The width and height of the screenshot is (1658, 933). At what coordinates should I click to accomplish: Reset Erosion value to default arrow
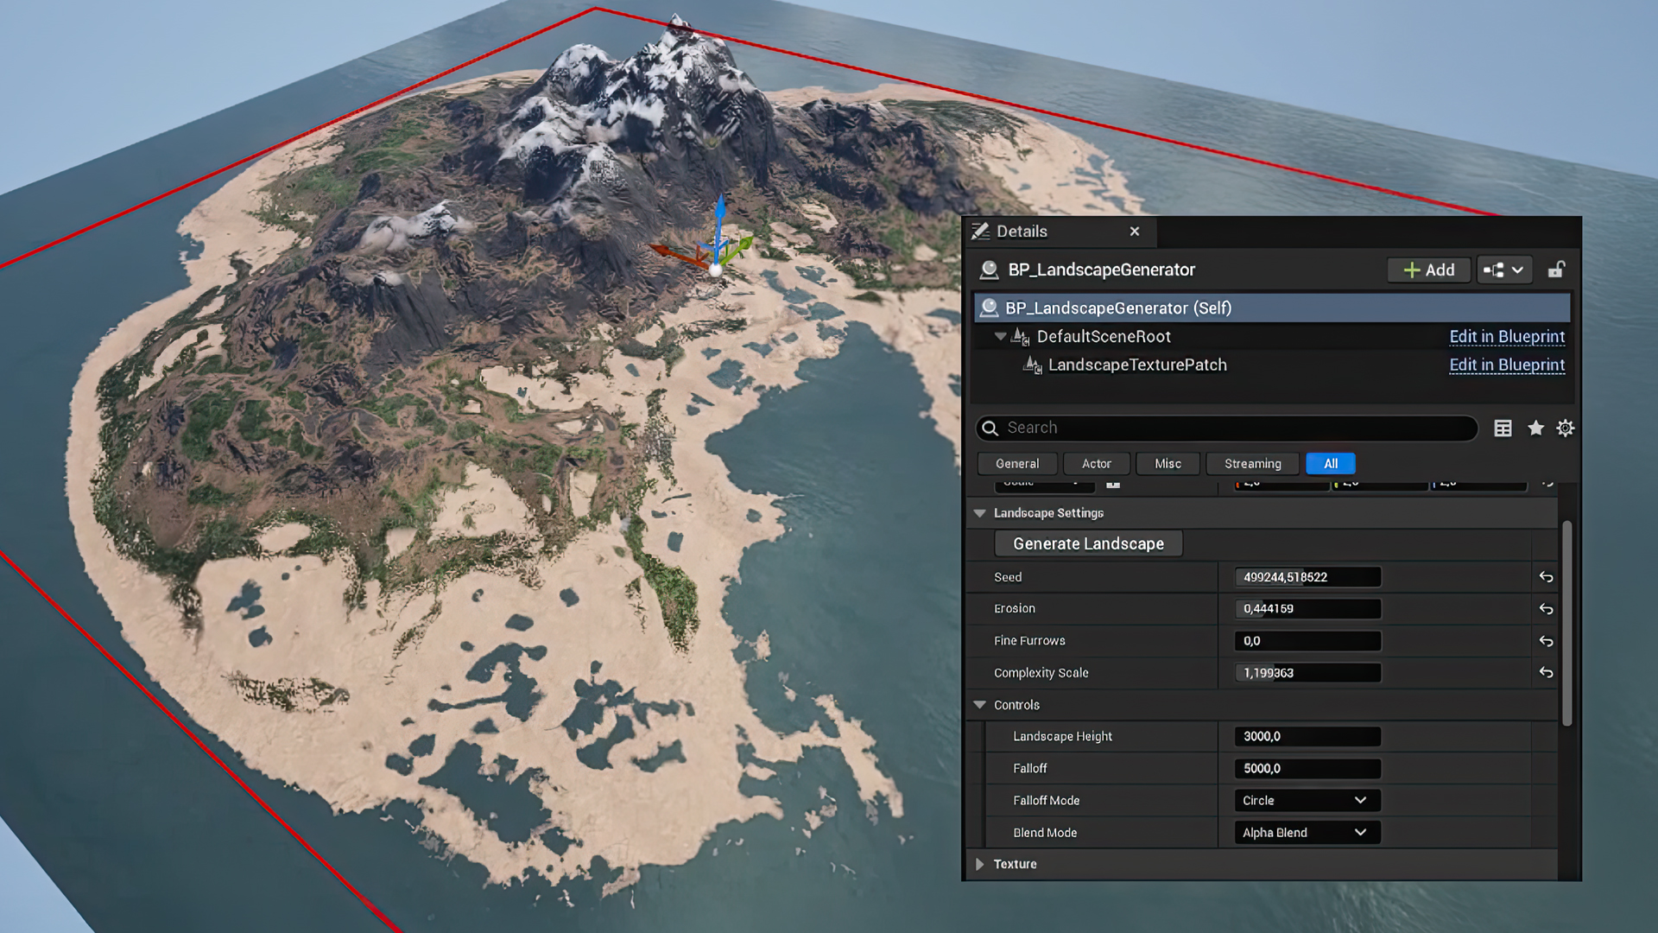tap(1546, 609)
